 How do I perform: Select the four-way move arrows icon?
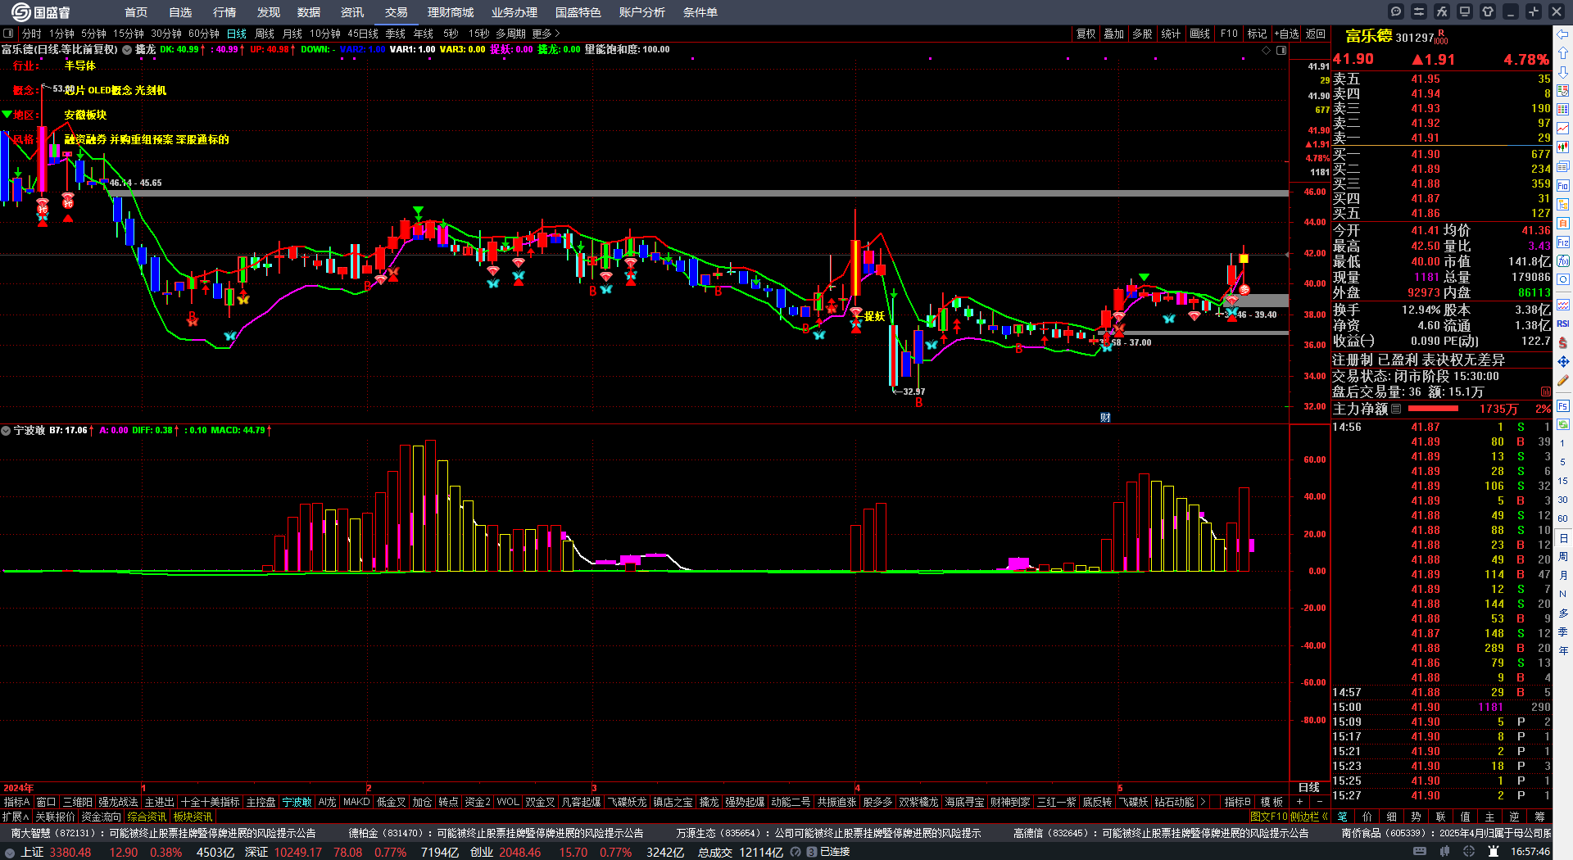tap(1563, 361)
